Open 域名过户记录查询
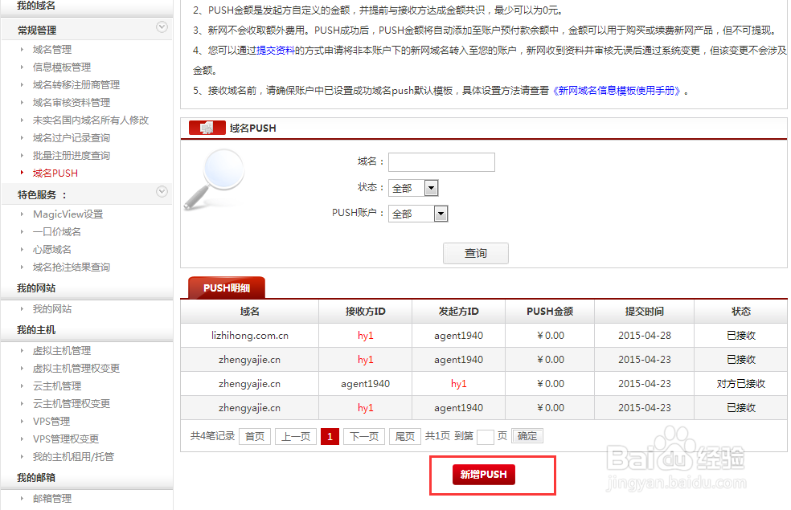Screen dimensions: 791x510 tap(71, 137)
